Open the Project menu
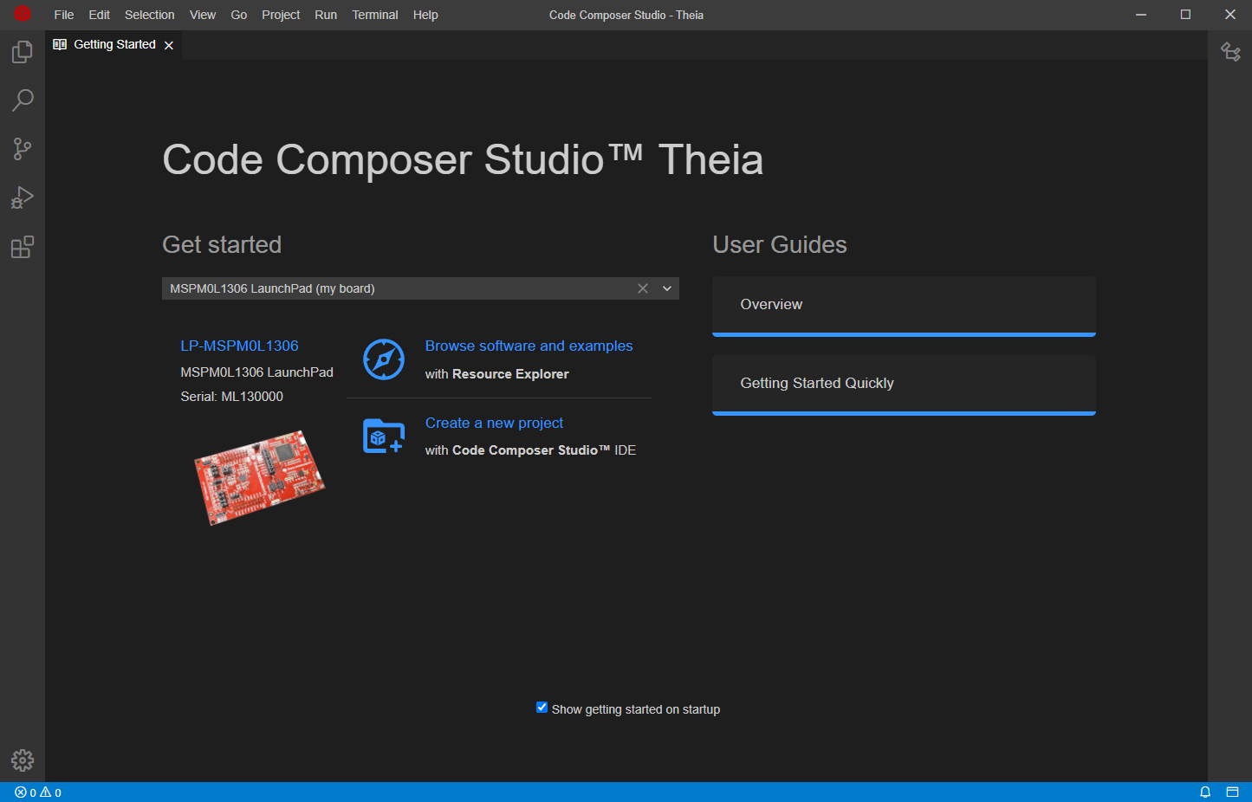 281,15
